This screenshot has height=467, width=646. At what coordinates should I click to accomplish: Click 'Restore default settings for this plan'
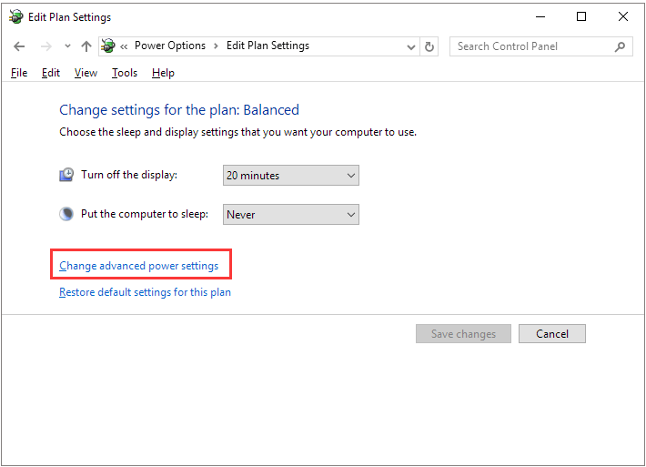[x=145, y=292]
